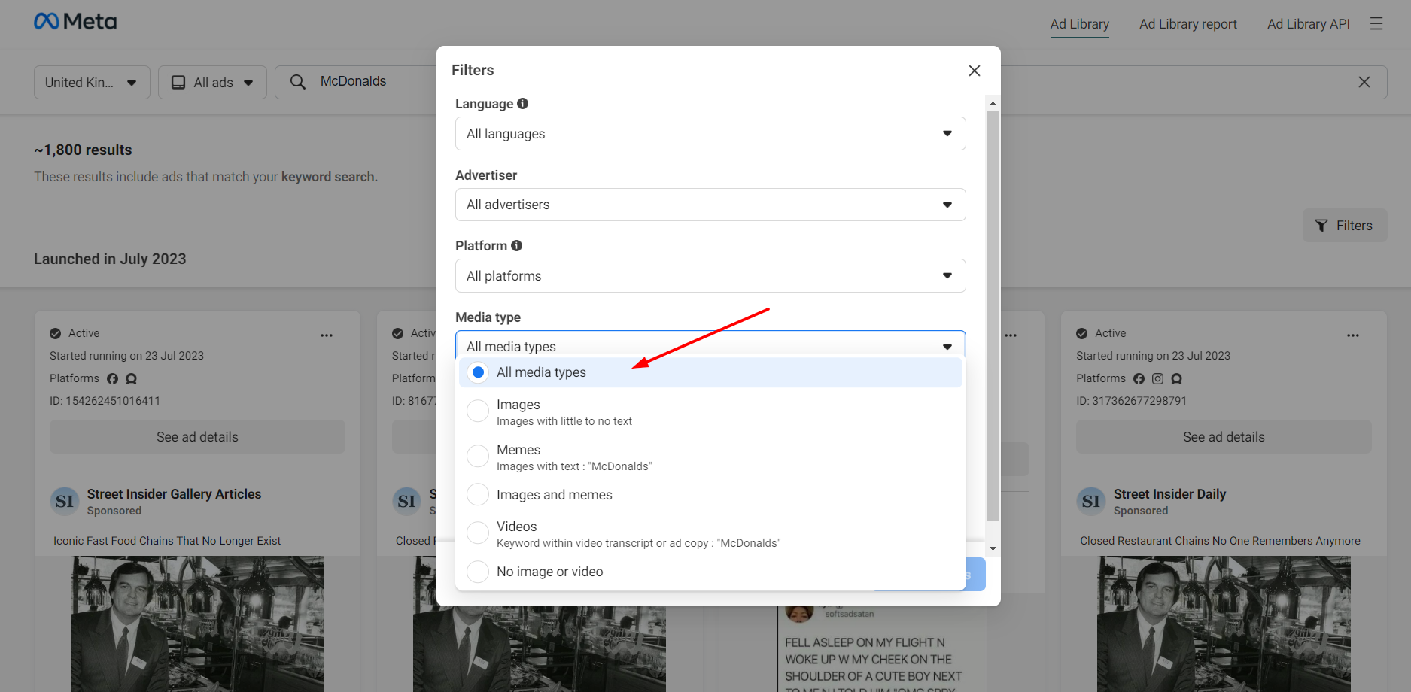Switch to the Ad Library report tab
1411x692 pixels.
1187,23
